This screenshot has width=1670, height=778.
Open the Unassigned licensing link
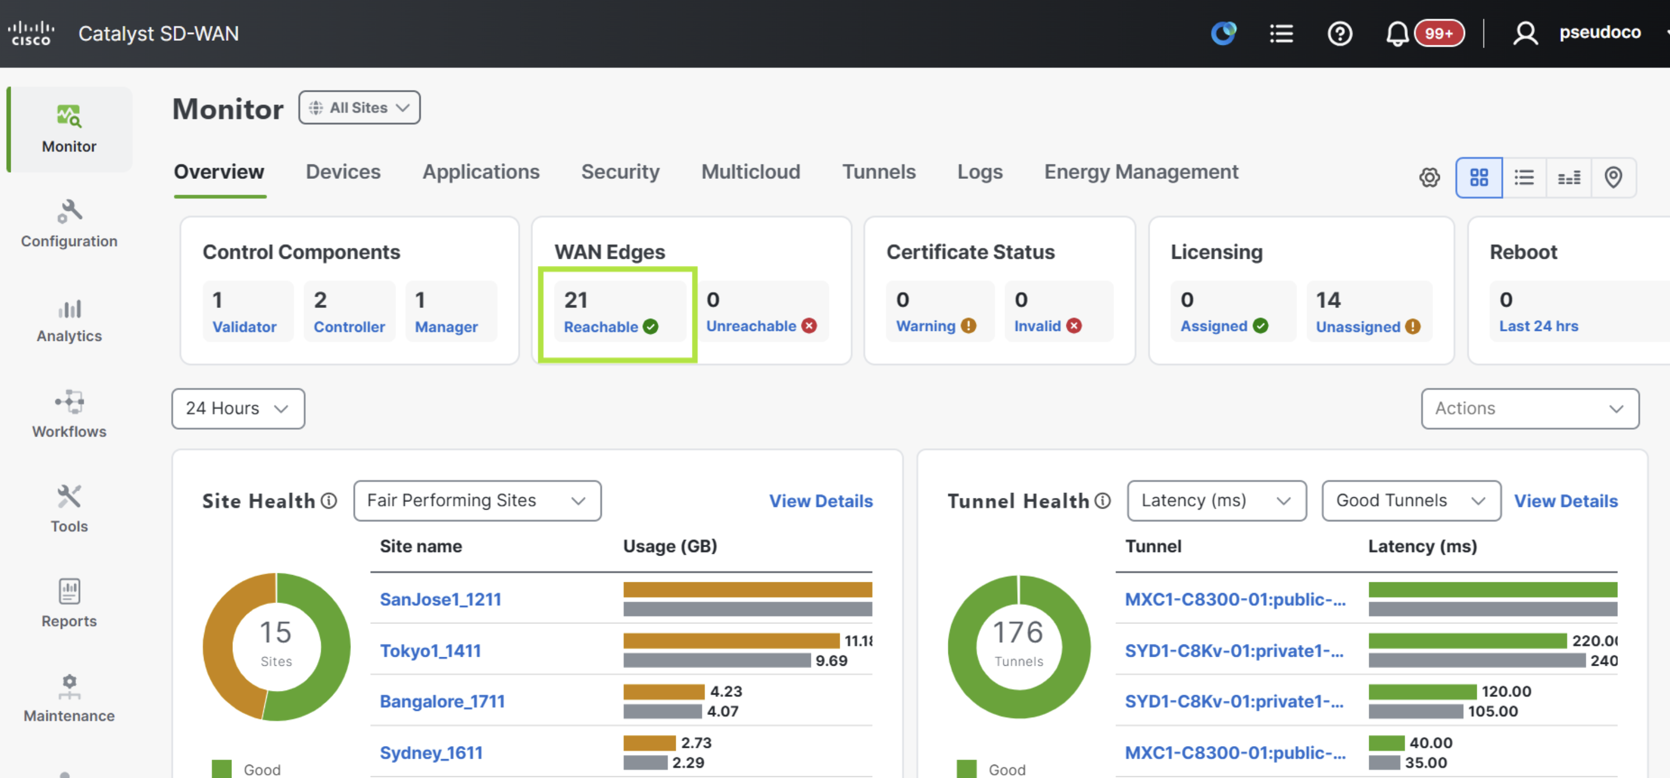click(x=1358, y=327)
